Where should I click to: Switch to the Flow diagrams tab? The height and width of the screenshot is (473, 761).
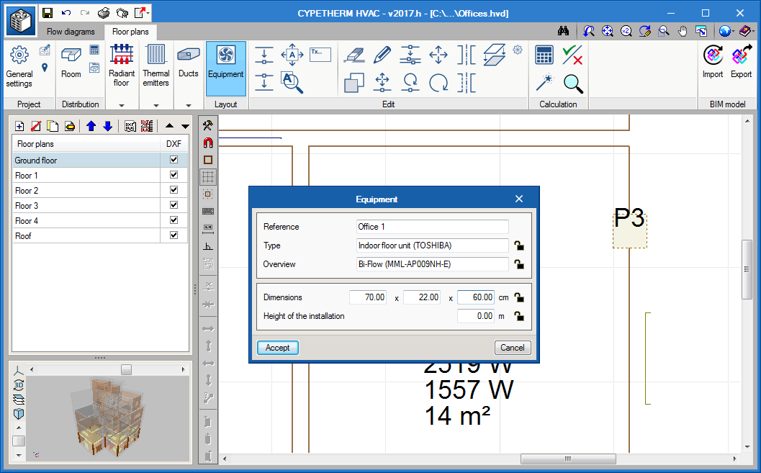point(71,32)
